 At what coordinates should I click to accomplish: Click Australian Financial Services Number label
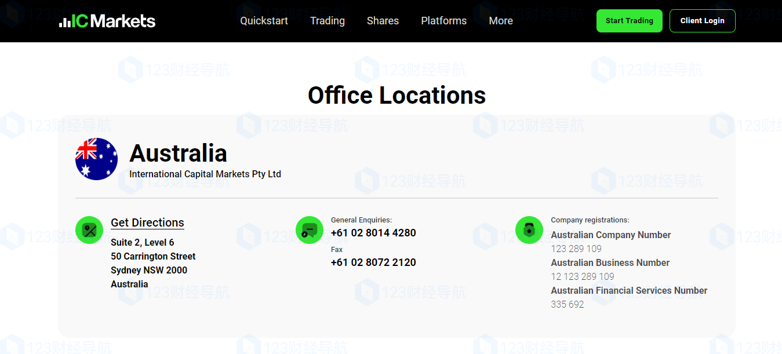click(x=629, y=290)
